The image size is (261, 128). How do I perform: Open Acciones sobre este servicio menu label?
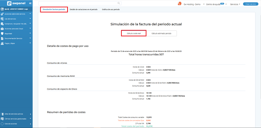[15, 14]
